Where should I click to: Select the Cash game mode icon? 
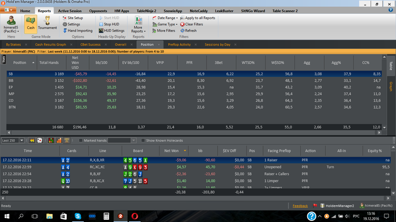click(x=31, y=24)
